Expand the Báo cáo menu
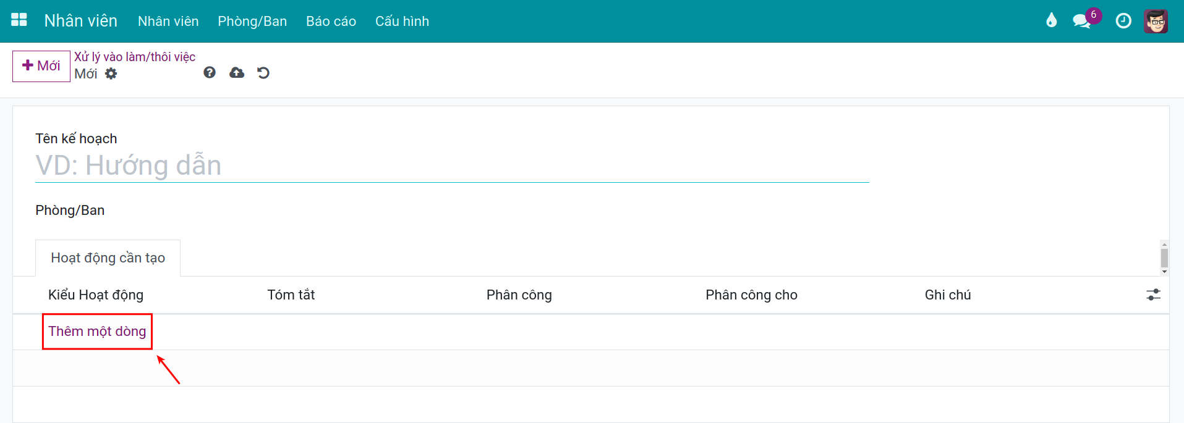The width and height of the screenshot is (1184, 423). coord(331,21)
